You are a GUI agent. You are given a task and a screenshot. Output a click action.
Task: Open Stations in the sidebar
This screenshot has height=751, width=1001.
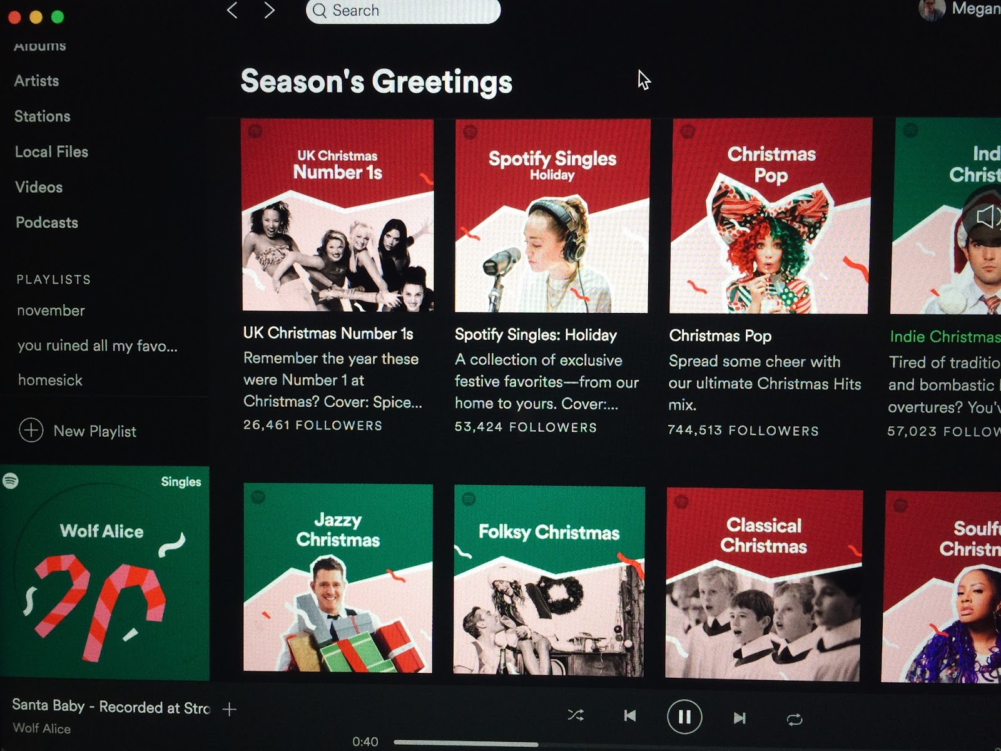coord(43,116)
